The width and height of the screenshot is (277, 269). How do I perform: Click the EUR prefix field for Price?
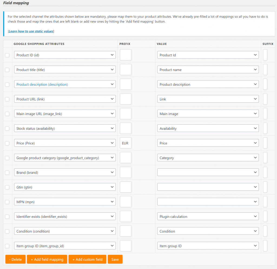click(x=126, y=143)
